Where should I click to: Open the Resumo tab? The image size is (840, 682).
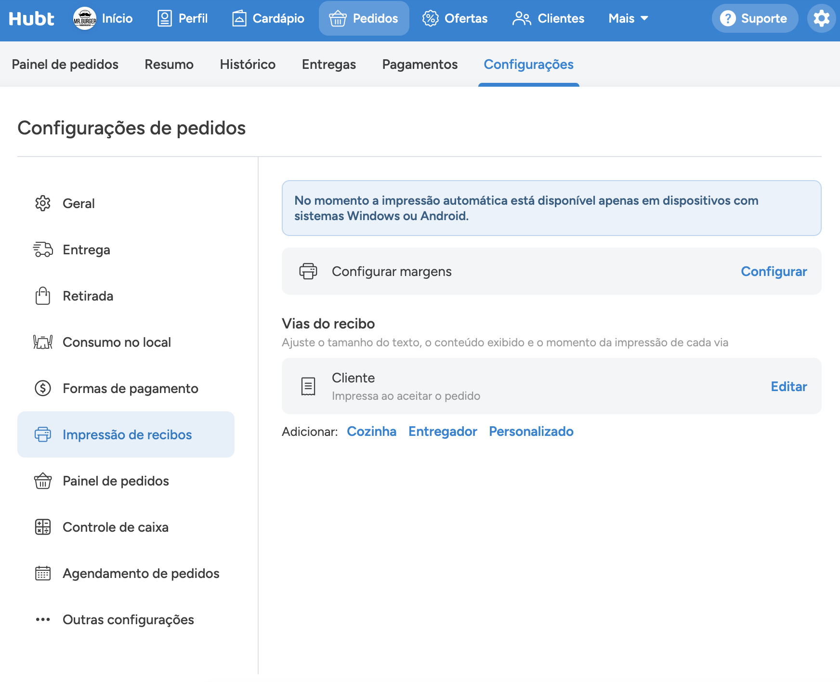click(169, 65)
